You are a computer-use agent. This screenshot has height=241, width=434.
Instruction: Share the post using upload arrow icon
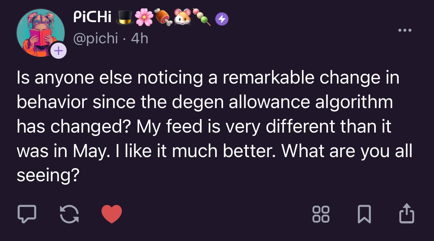point(406,213)
